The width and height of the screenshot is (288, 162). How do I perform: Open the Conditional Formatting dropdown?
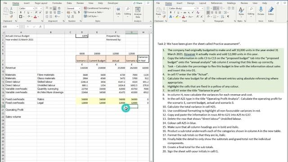pyautogui.click(x=97, y=8)
